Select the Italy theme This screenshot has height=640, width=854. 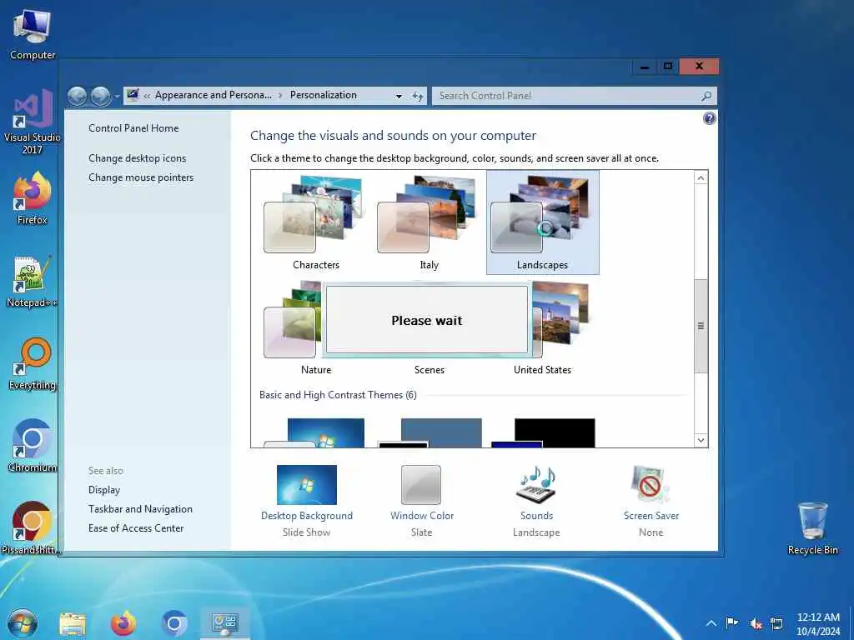[430, 222]
